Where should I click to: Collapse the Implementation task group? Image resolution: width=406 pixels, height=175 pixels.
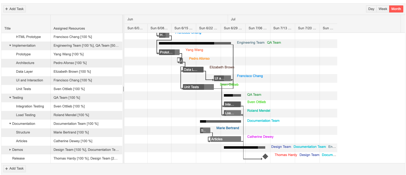coord(10,46)
